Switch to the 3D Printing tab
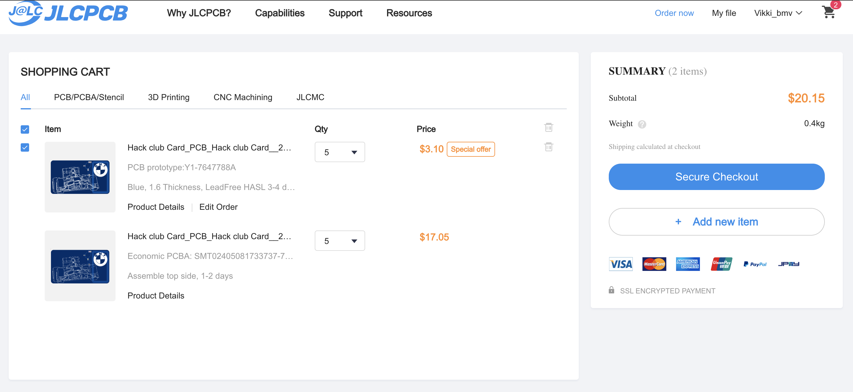The image size is (853, 392). coord(169,97)
